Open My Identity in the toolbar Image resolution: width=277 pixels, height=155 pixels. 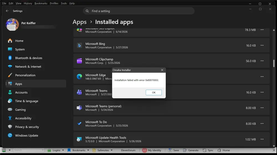pyautogui.click(x=152, y=150)
